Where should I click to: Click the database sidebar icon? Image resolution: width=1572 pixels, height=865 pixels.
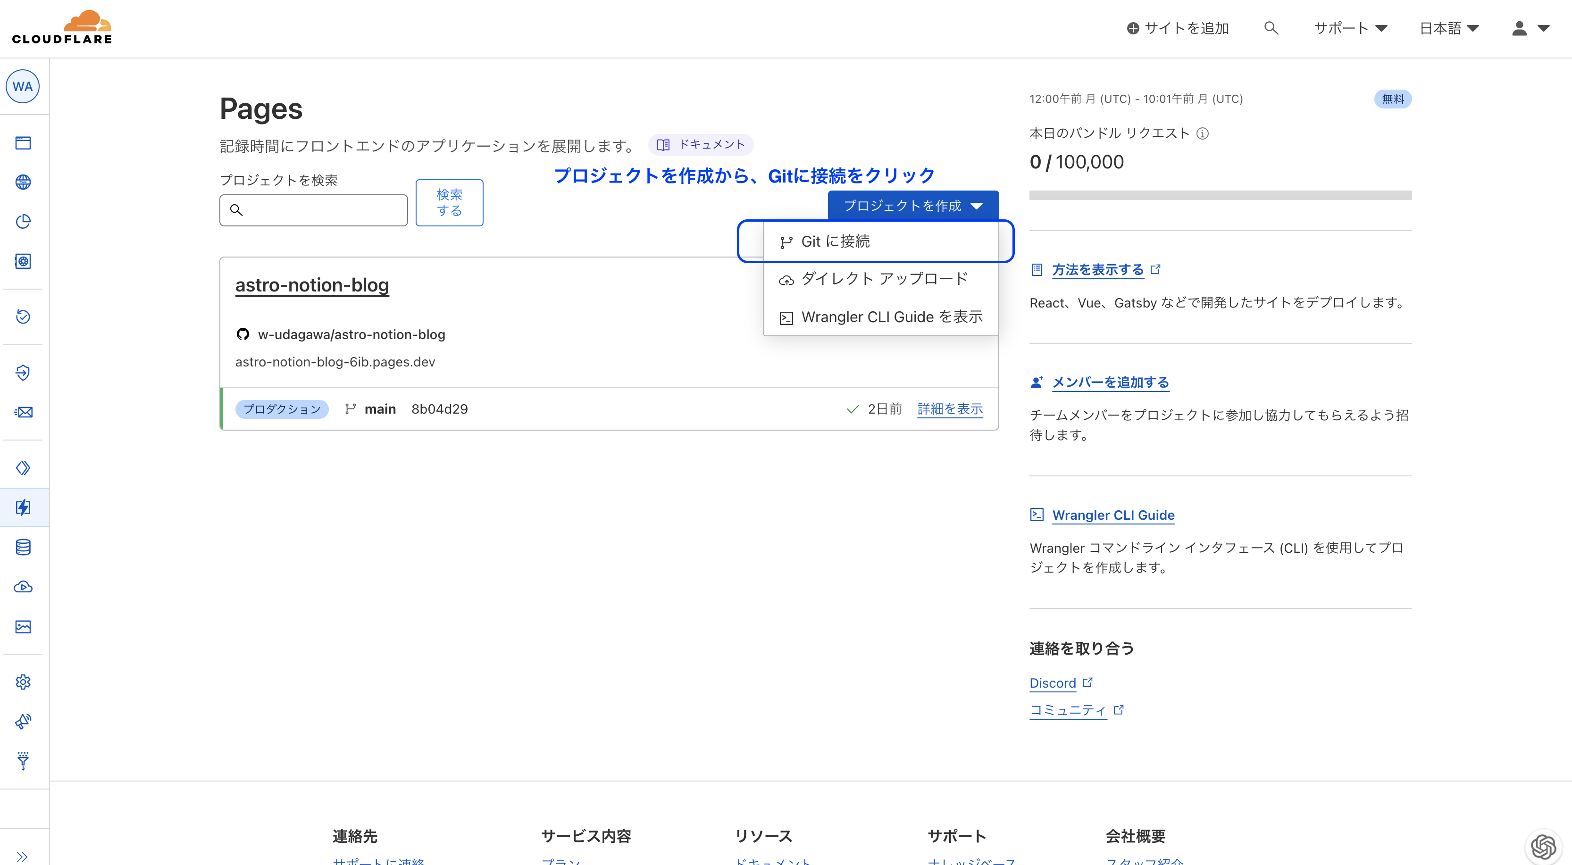23,547
